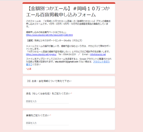Click the red *必須 required note
Viewport: 143px width, 132px height.
pos(29,69)
